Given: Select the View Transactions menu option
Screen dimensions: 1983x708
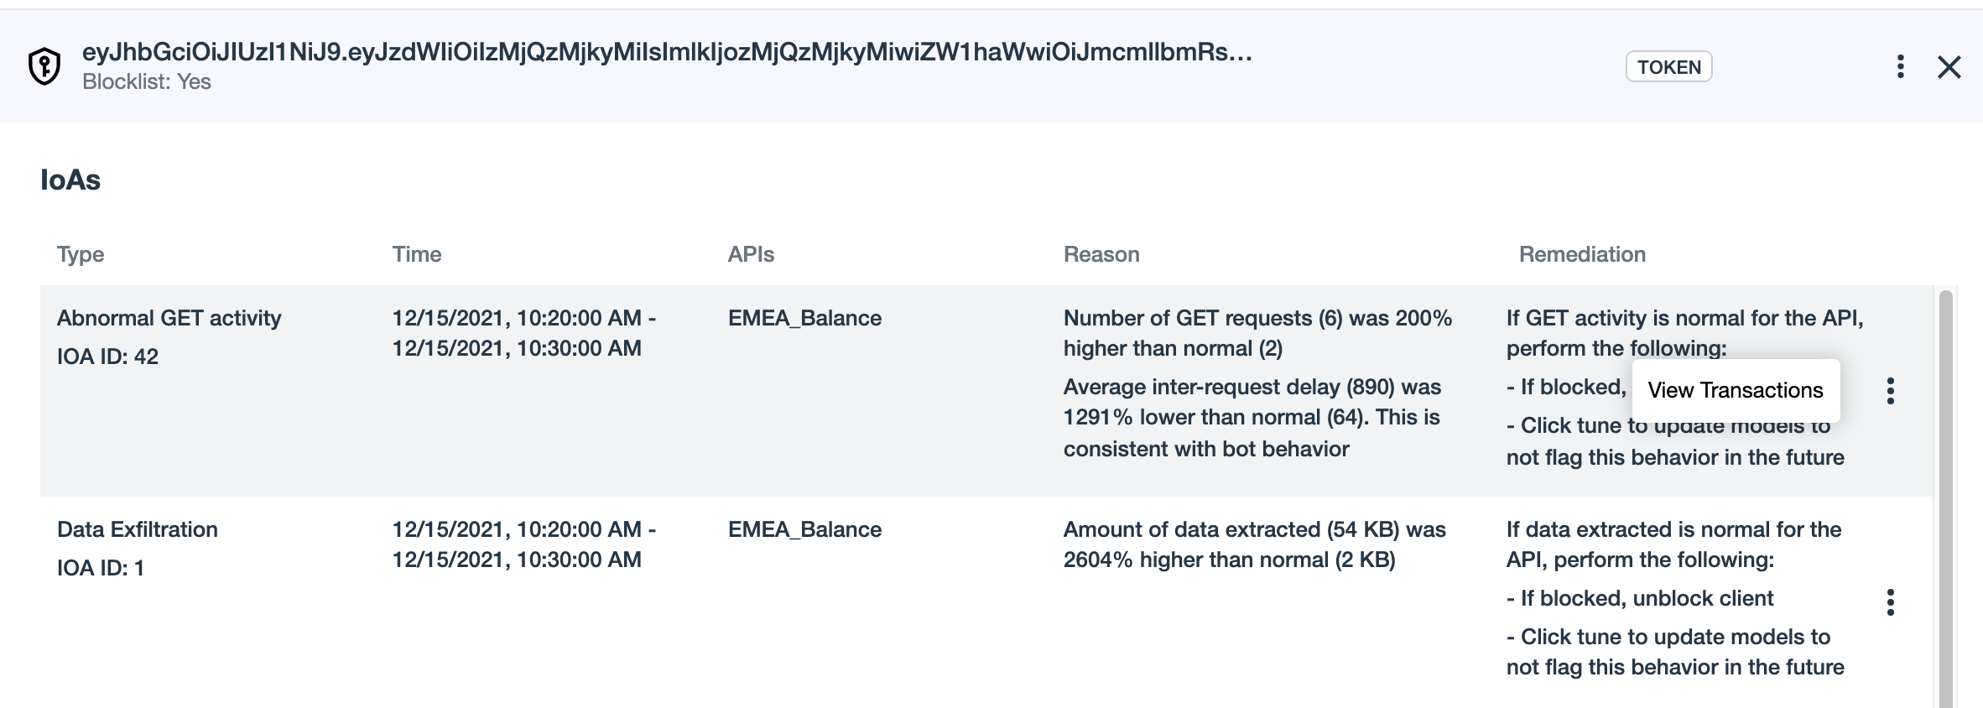Looking at the screenshot, I should point(1735,390).
